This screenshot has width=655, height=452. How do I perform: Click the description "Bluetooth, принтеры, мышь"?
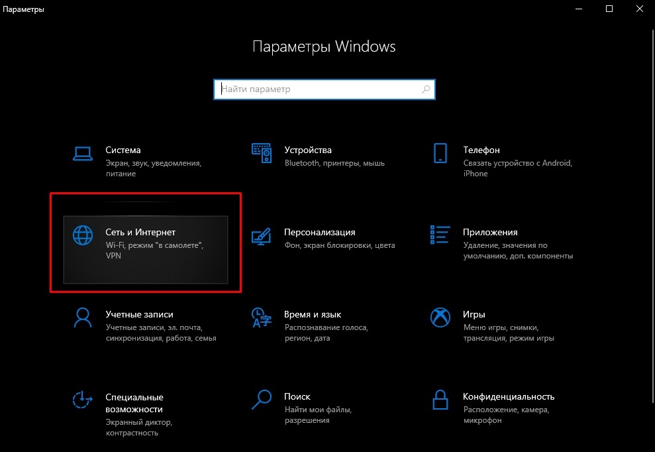click(x=334, y=163)
